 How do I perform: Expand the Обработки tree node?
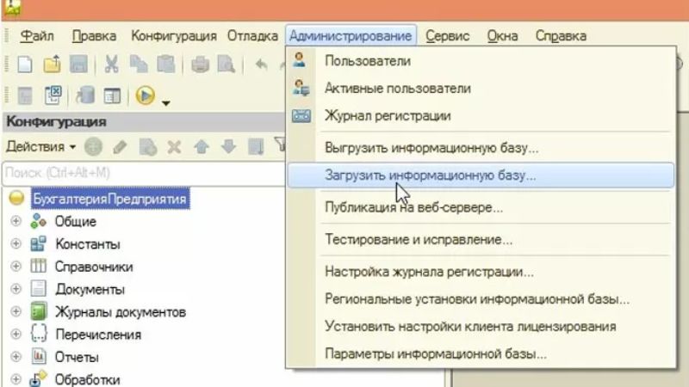(16, 379)
